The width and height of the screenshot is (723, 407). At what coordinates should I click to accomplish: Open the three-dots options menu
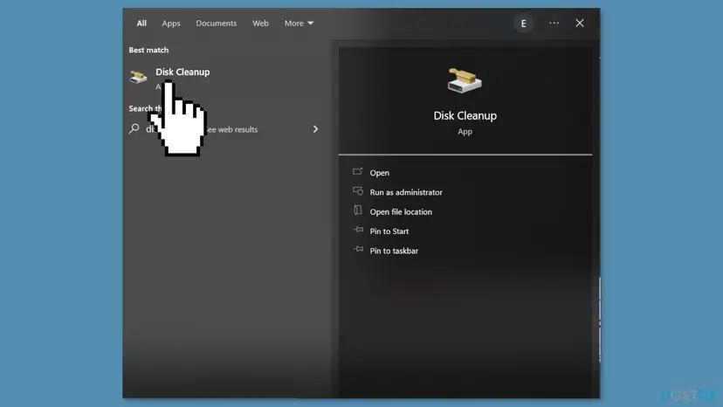[554, 23]
